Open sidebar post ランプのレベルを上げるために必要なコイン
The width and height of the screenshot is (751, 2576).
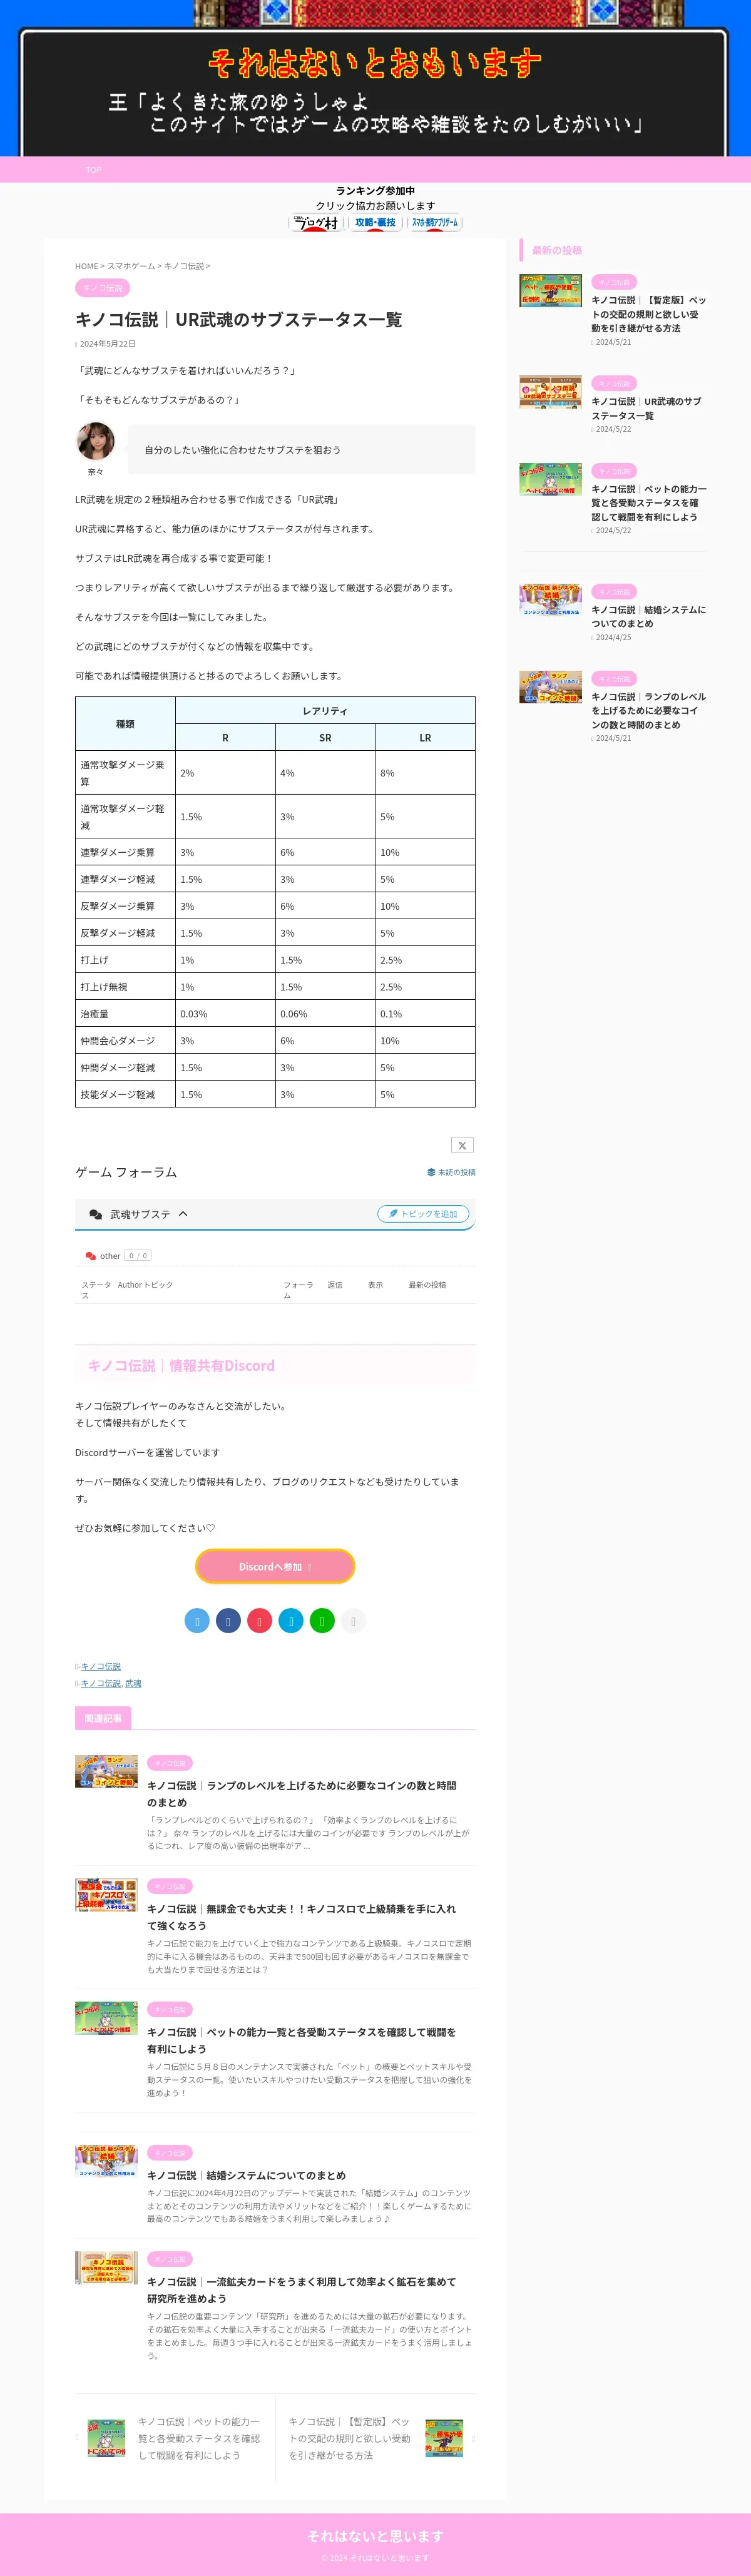[649, 711]
